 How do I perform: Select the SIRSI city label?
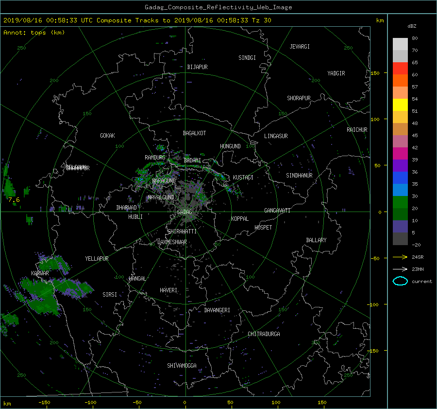[110, 295]
